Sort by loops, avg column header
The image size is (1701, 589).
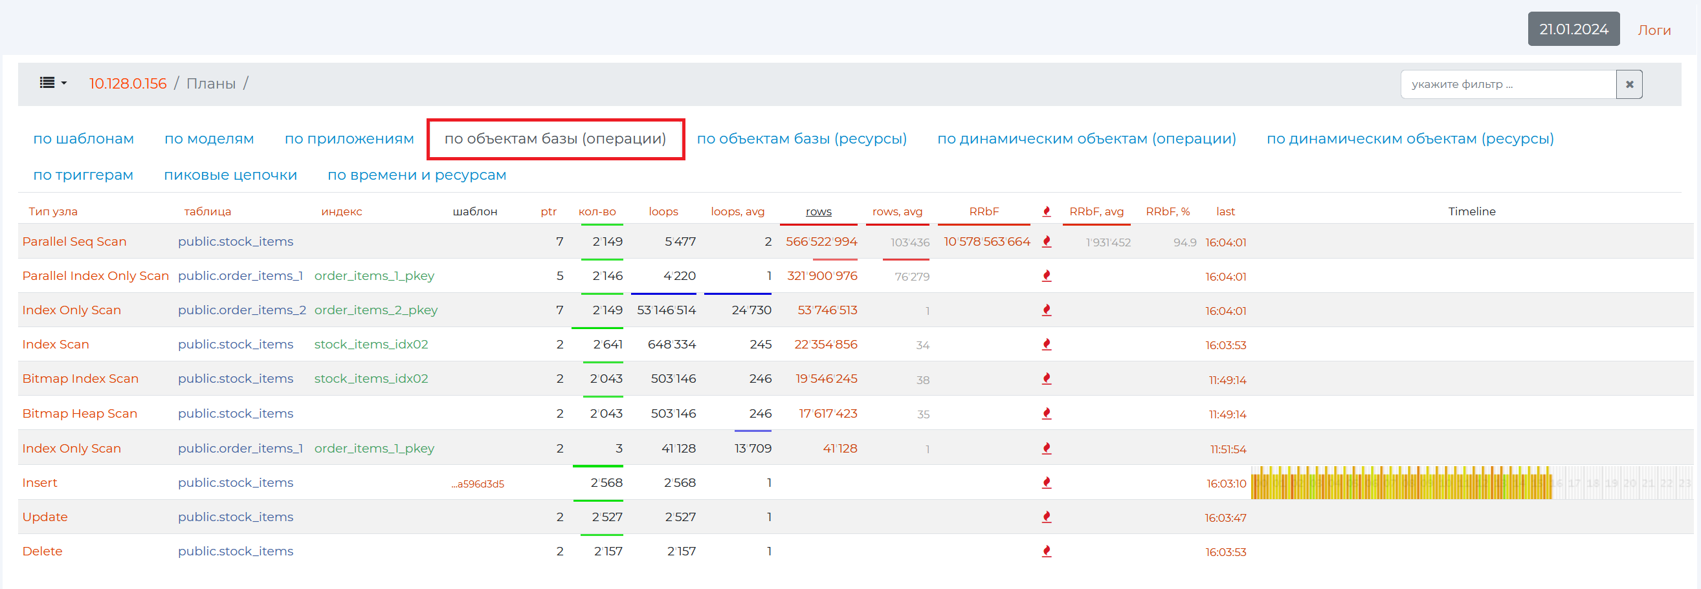737,211
